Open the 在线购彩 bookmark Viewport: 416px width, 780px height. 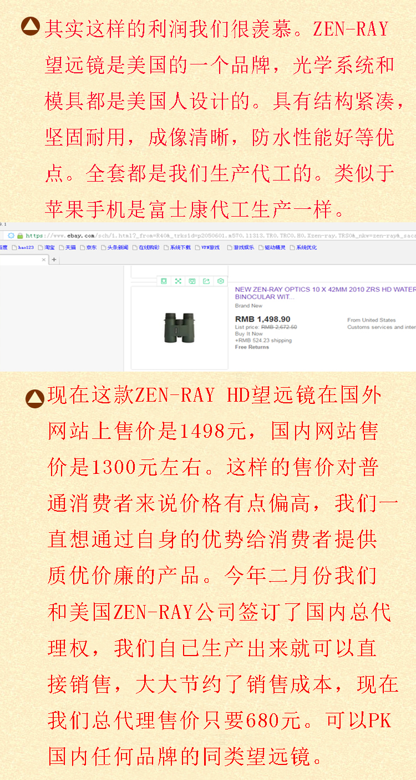click(146, 247)
